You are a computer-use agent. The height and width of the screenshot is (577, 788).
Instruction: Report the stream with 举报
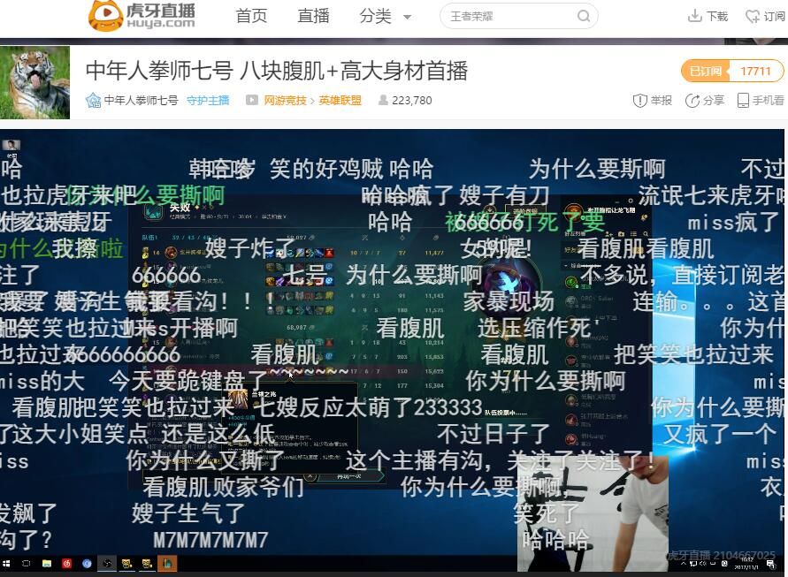[653, 101]
